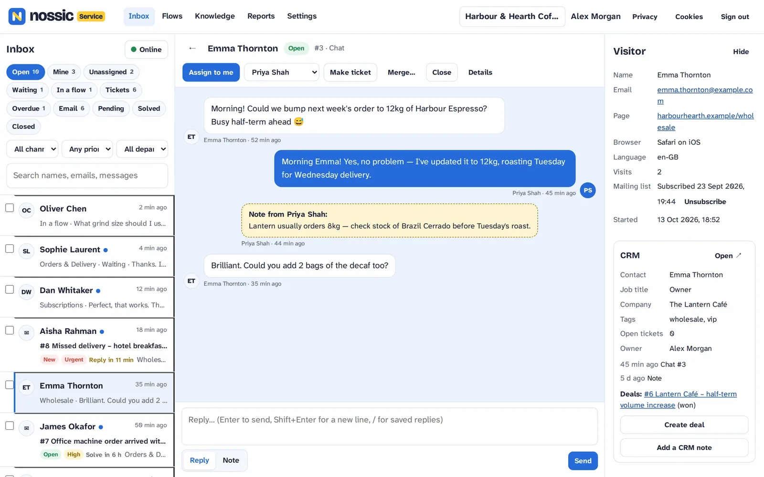The width and height of the screenshot is (764, 477).
Task: Open the All channels dropdown
Action: click(32, 149)
